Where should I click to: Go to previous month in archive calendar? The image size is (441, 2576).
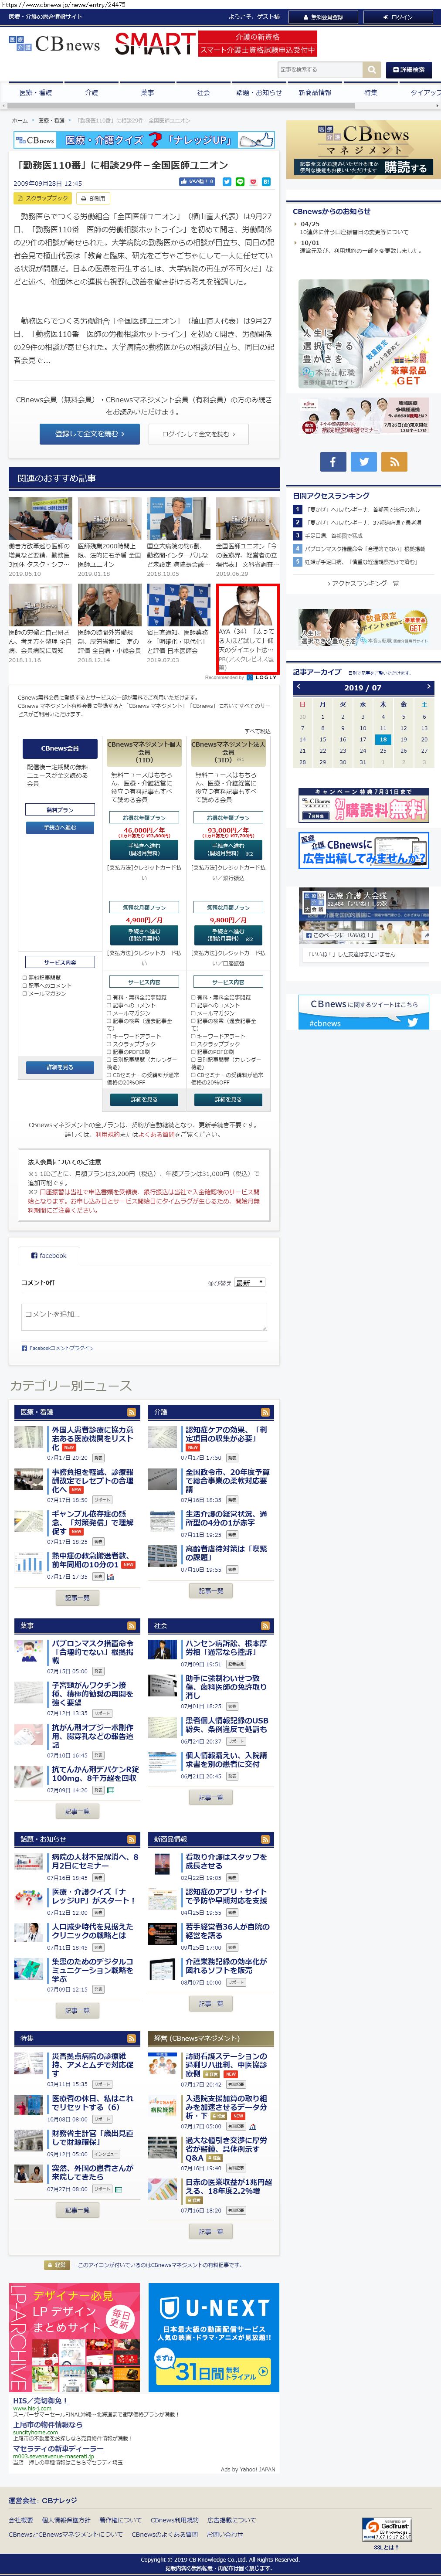(x=298, y=687)
